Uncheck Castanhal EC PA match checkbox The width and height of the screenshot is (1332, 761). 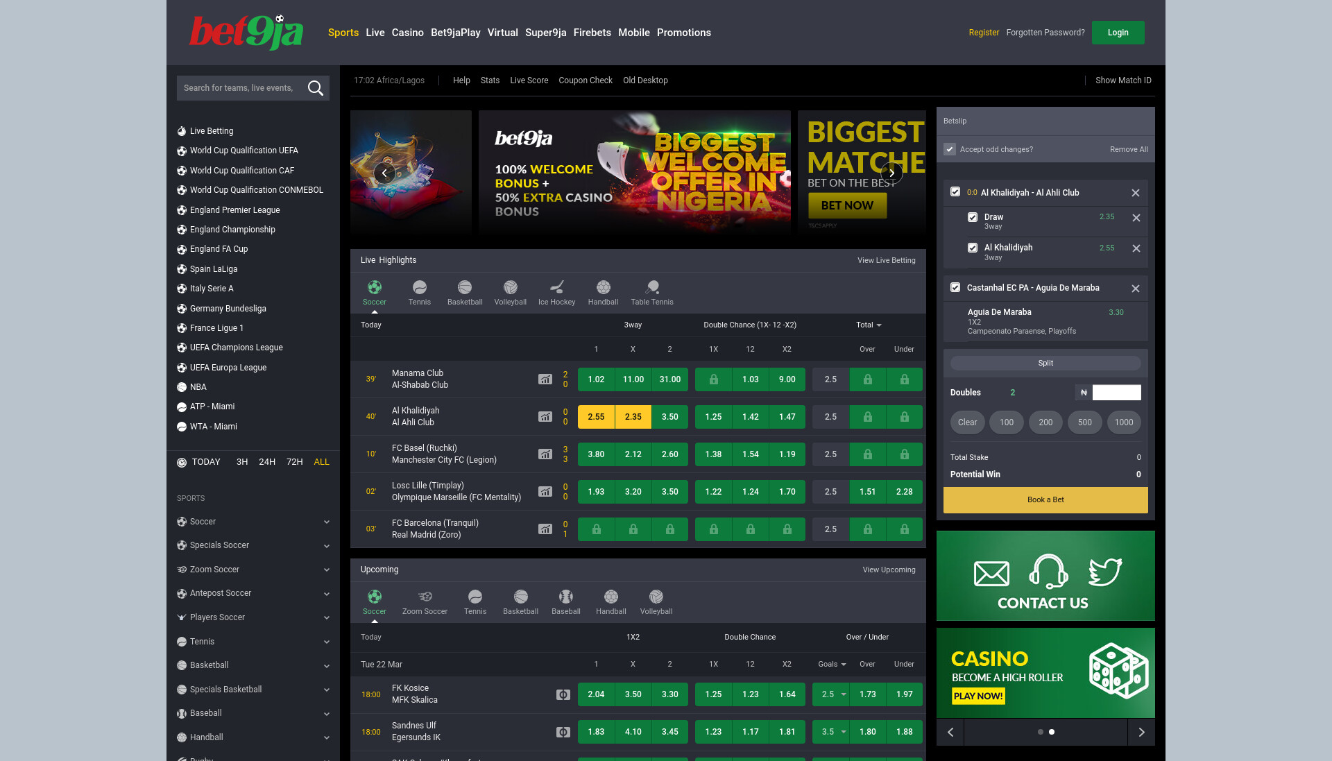955,287
